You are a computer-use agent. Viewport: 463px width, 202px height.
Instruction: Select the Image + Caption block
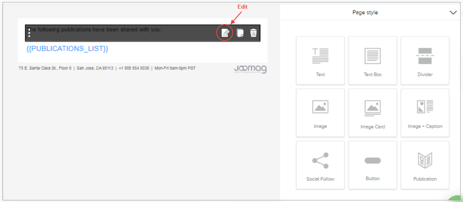(x=425, y=113)
